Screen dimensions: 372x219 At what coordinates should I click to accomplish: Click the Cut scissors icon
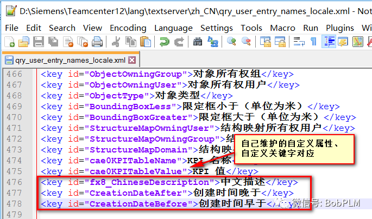[116, 42]
